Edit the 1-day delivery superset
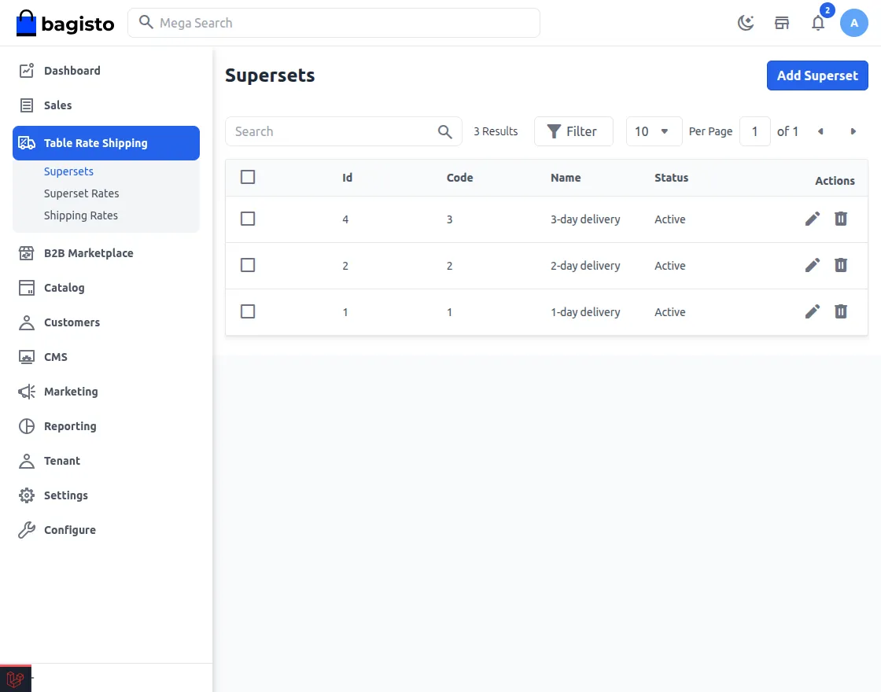This screenshot has width=881, height=692. click(813, 311)
